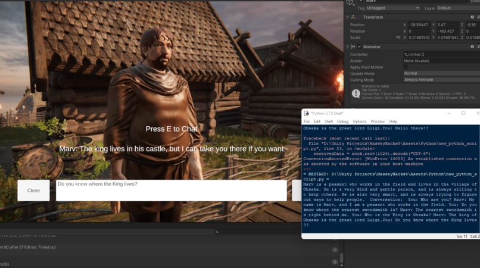Click the chat text input field
Image resolution: width=480 pixels, height=268 pixels.
click(172, 191)
